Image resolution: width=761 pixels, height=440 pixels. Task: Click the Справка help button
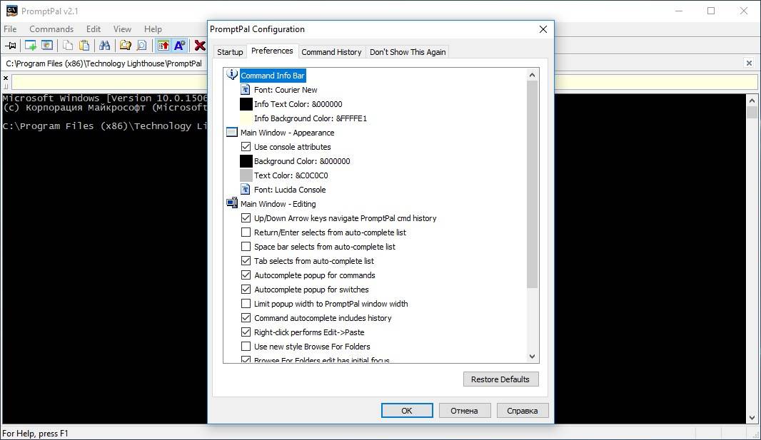point(523,411)
